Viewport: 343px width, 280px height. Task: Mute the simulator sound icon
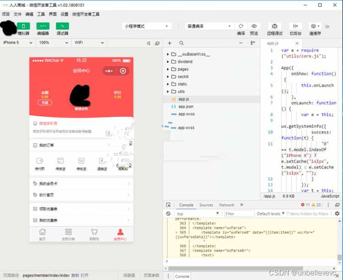149,43
